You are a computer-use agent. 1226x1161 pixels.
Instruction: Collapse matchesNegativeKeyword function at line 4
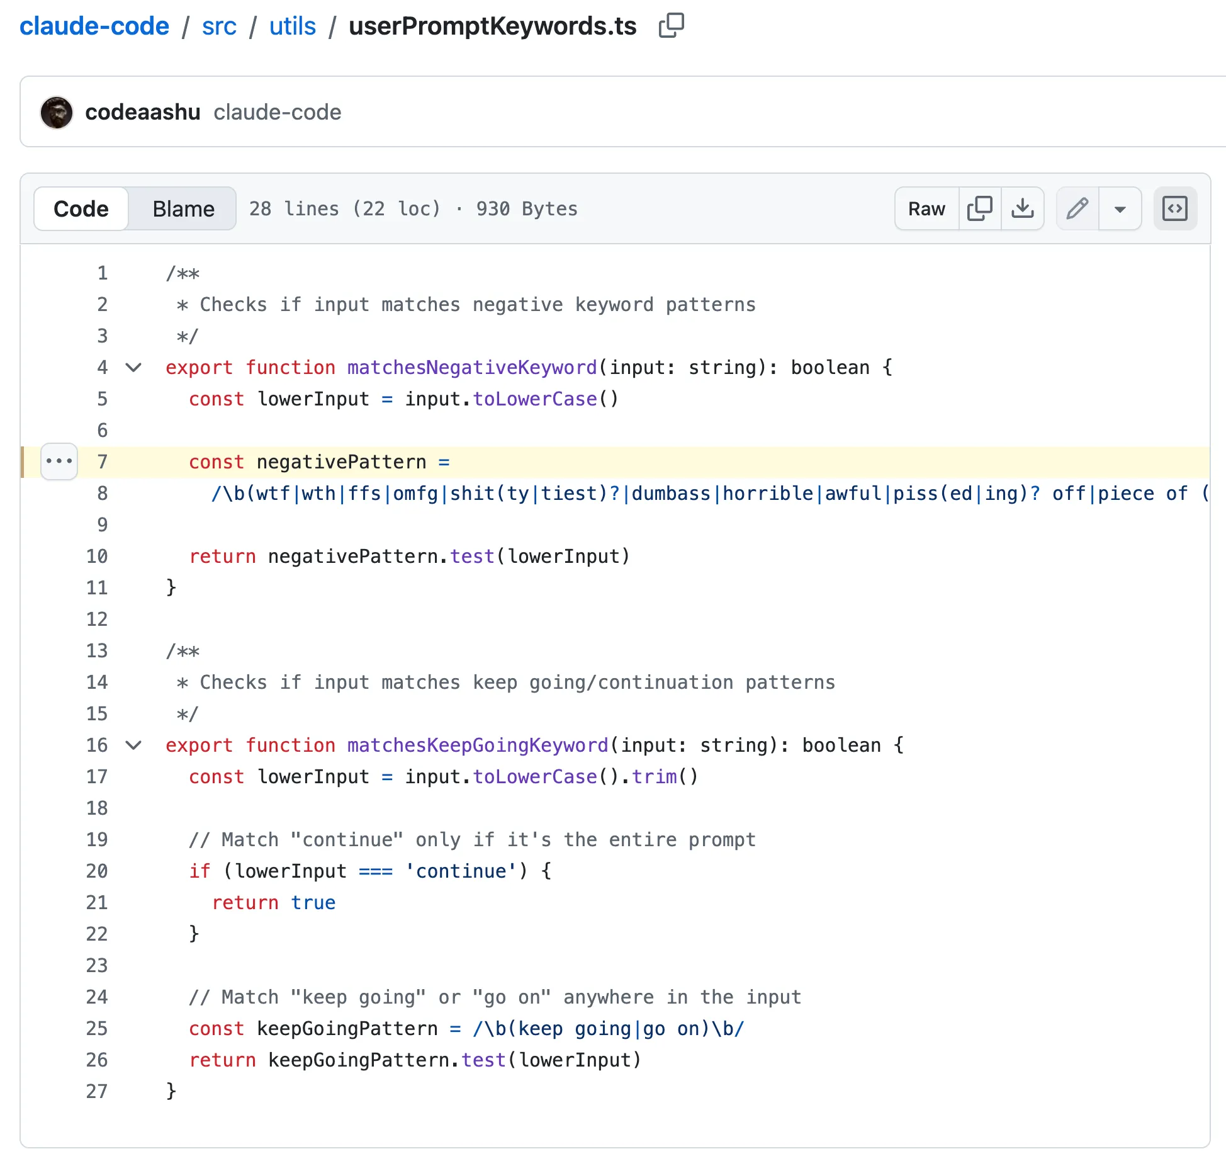(x=133, y=368)
